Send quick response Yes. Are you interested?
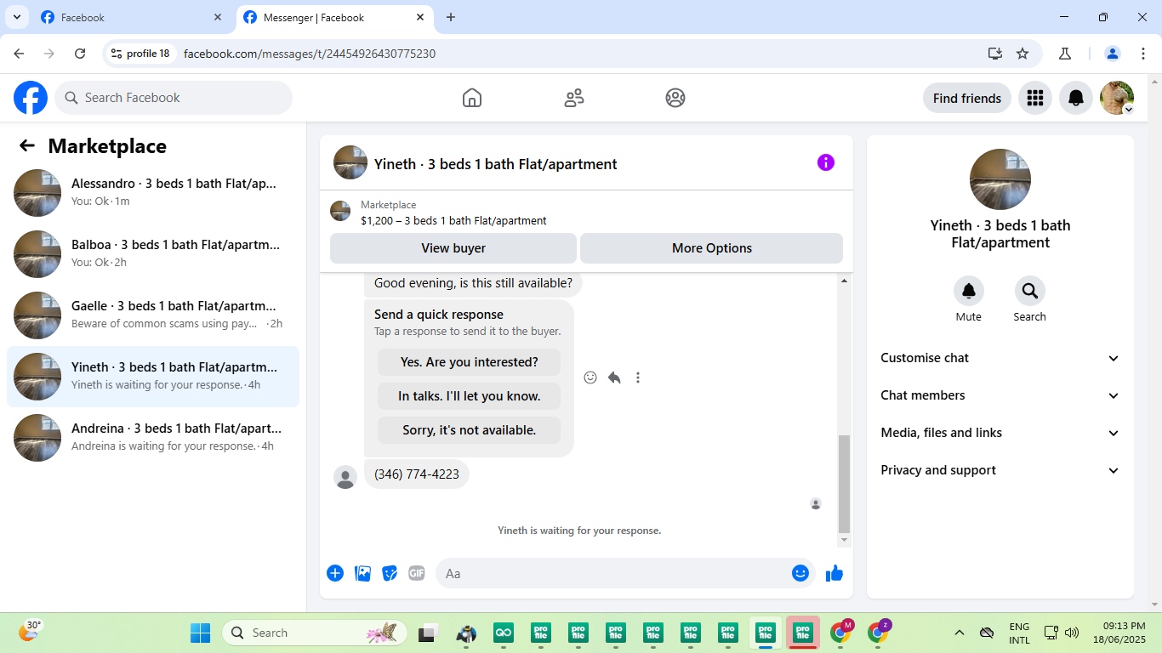1162x653 pixels. pyautogui.click(x=470, y=362)
